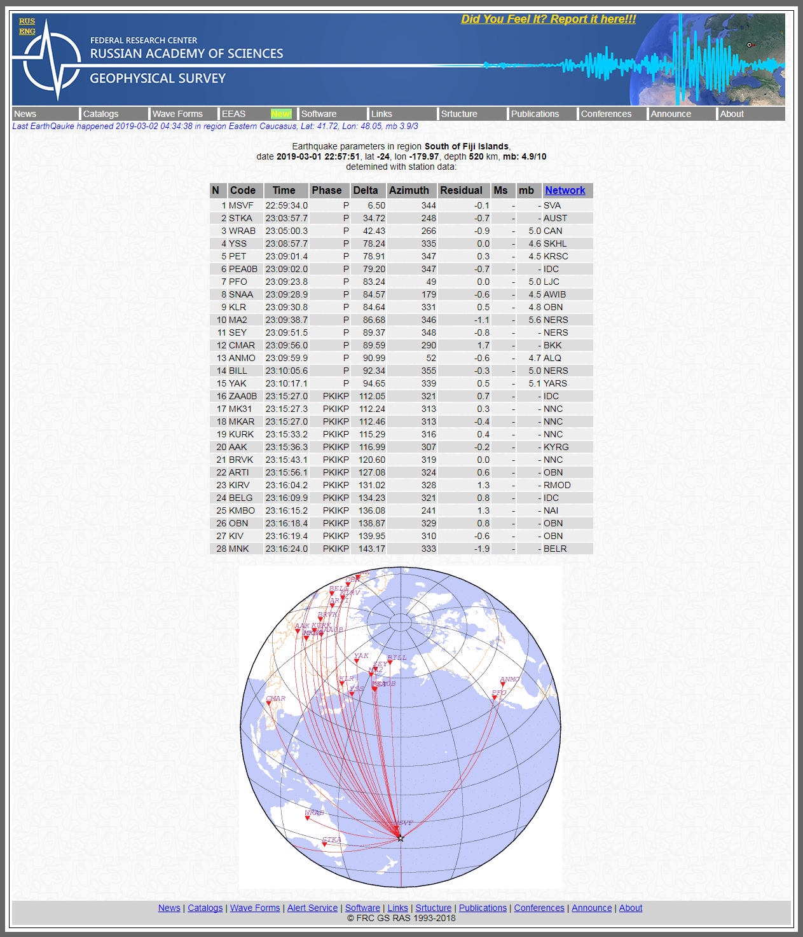Click the ANMO station marker on the map

pos(503,685)
